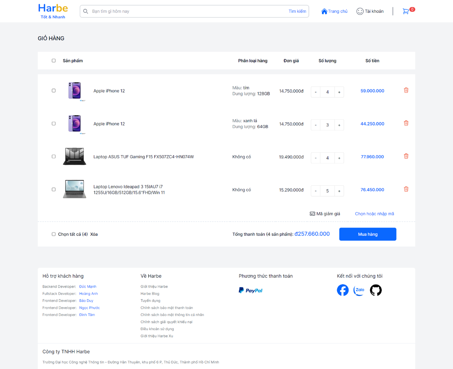Viewport: 453px width, 369px height.
Task: Open developer link Đức Mạnh
Action: [88, 287]
